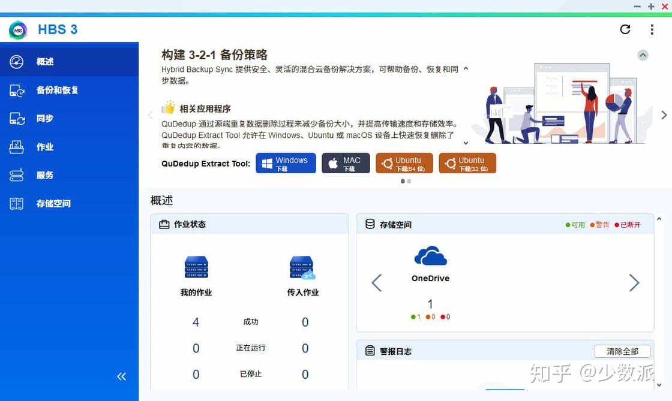The height and width of the screenshot is (401, 672).
Task: Select the first banner page dot
Action: tap(403, 181)
